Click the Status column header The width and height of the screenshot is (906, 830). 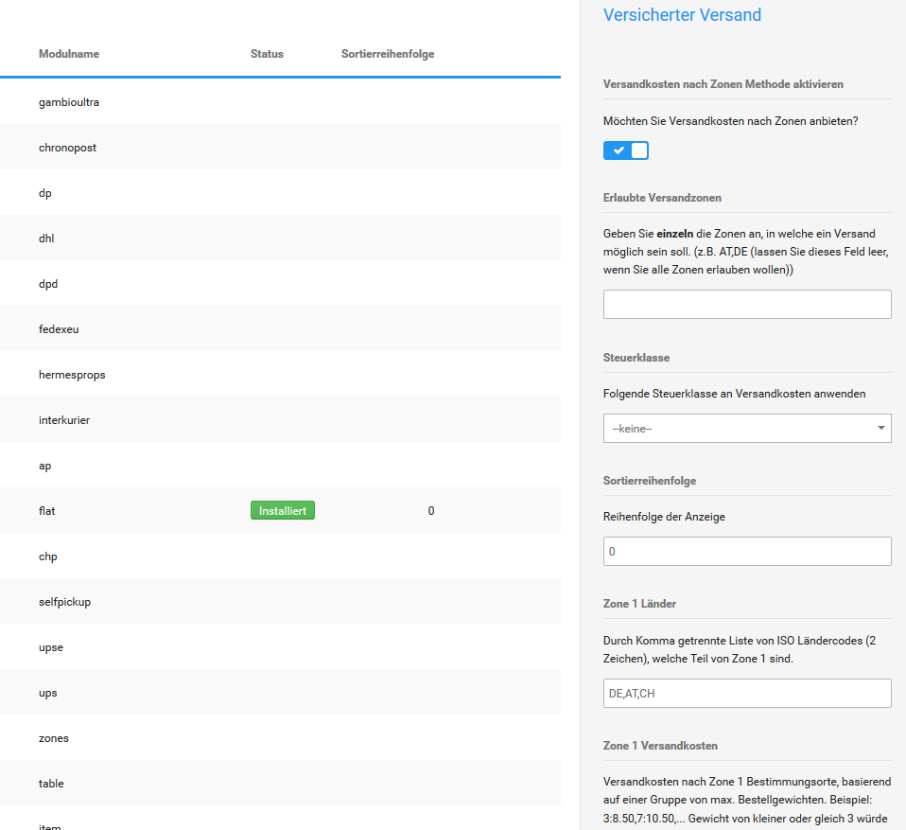pyautogui.click(x=267, y=54)
